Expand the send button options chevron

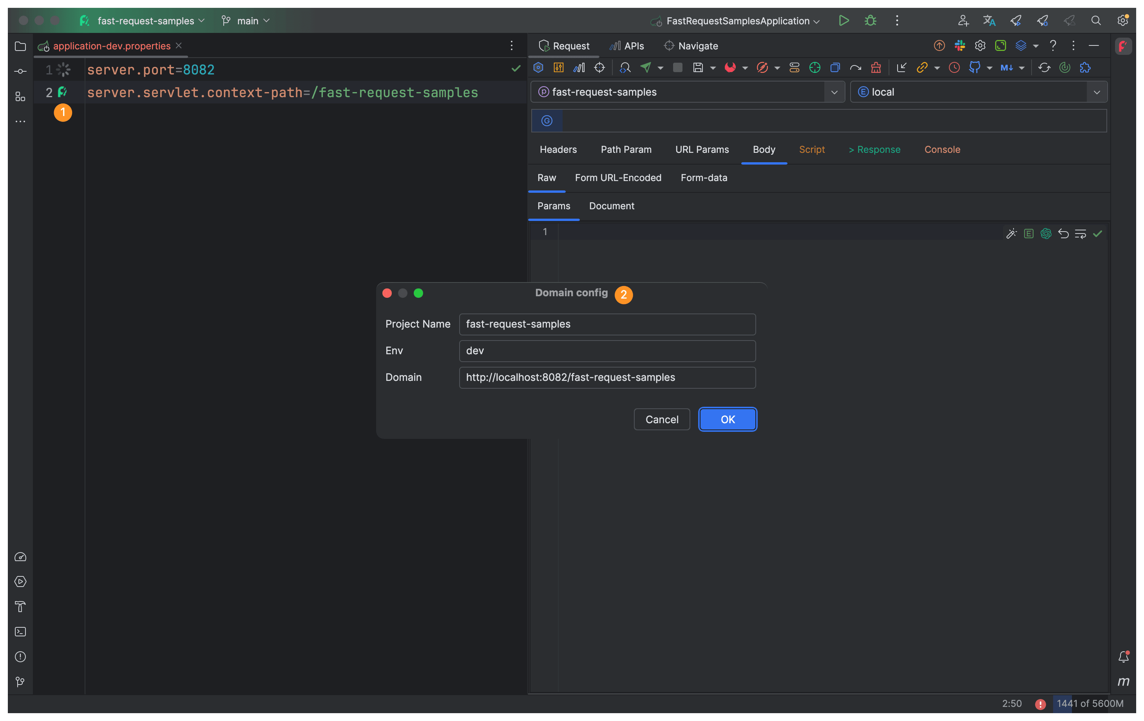pos(661,67)
